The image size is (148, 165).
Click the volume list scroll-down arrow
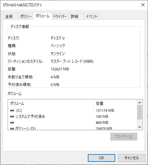pyautogui.click(x=139, y=127)
